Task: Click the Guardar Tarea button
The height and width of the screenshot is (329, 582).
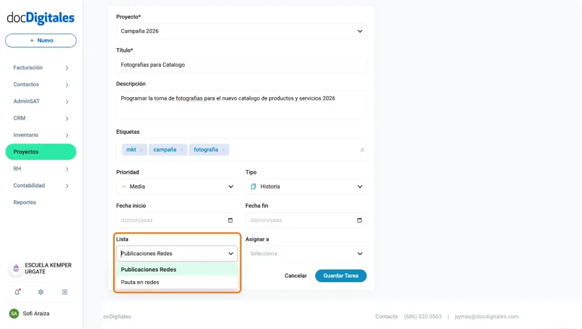Action: point(340,275)
